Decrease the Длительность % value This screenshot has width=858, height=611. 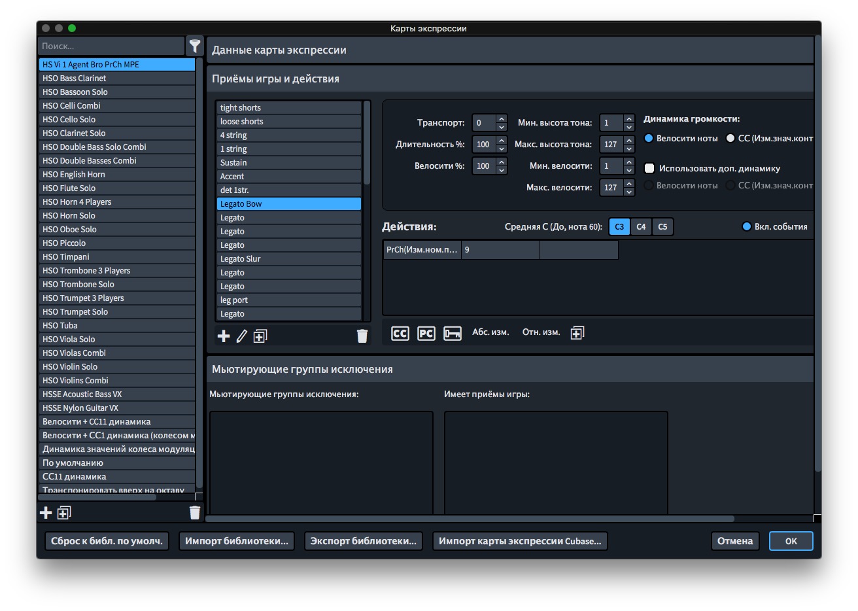(x=502, y=148)
